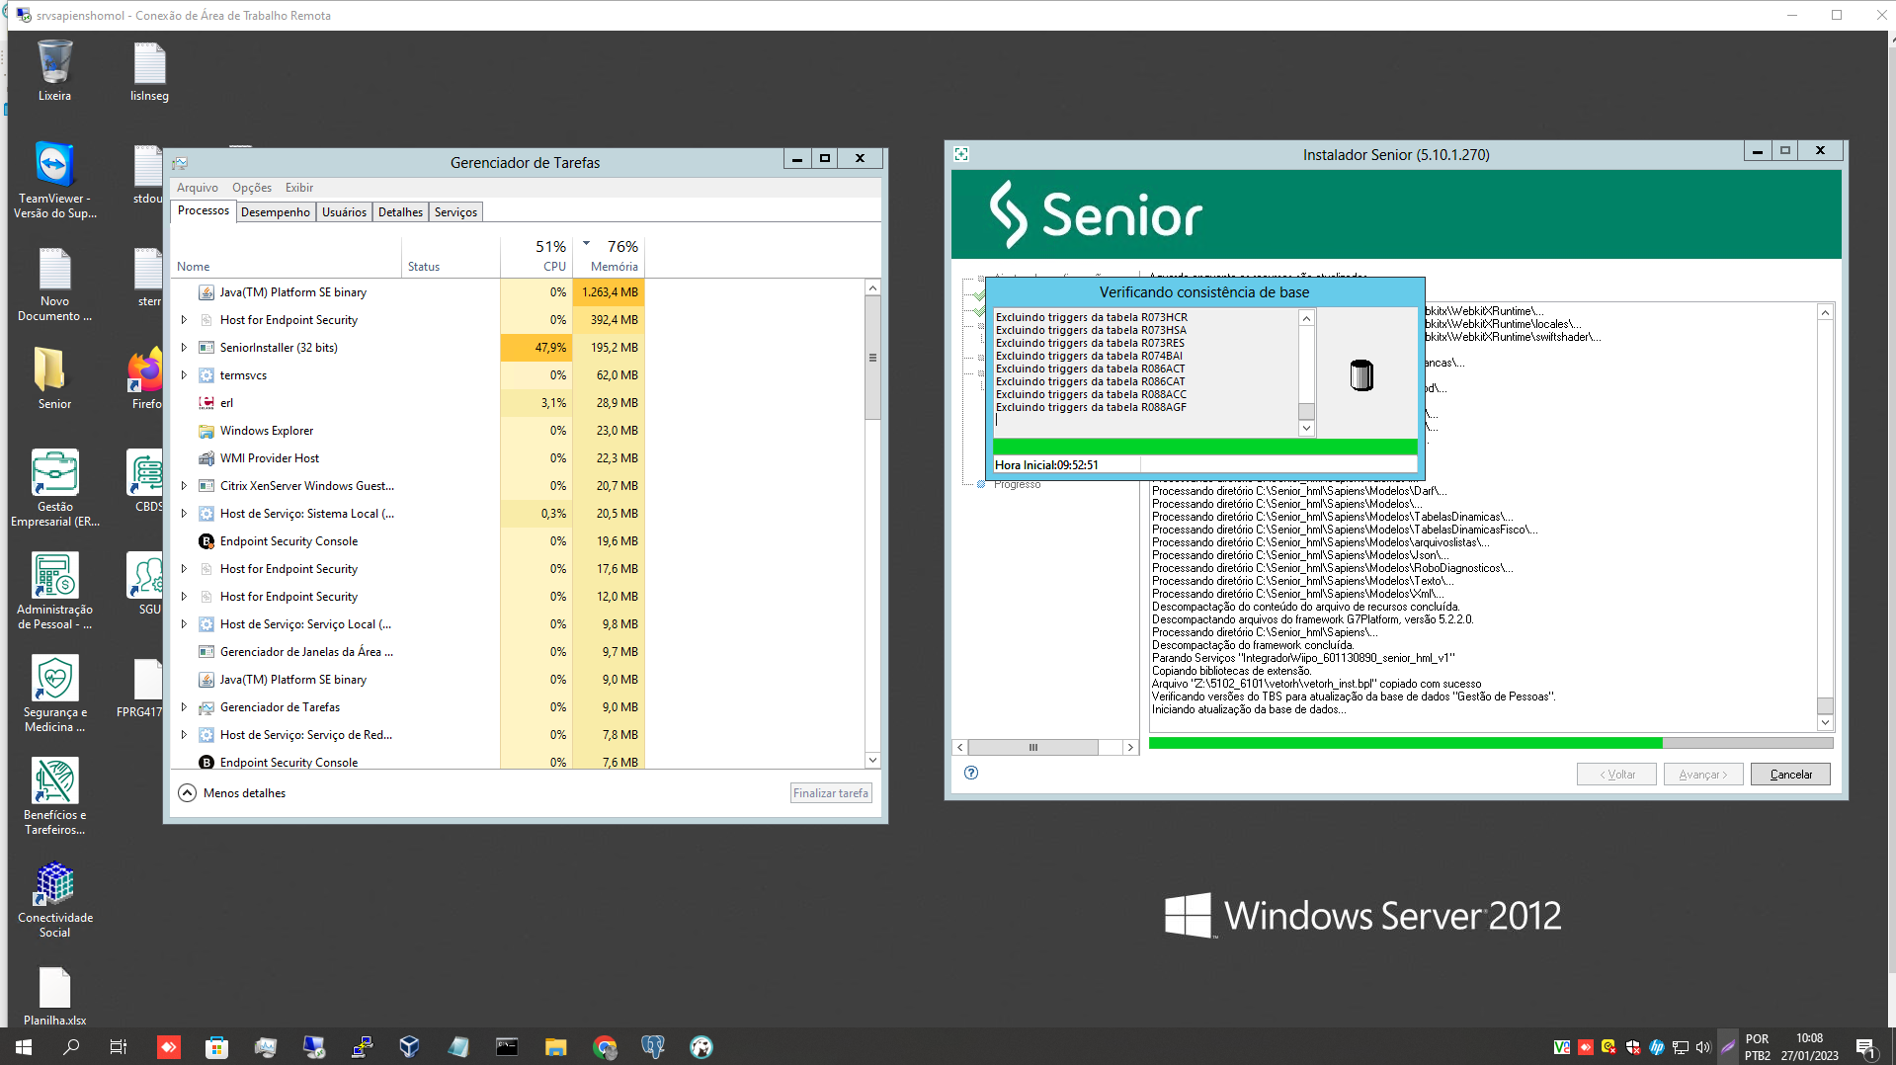Screen dimensions: 1896x1065
Task: Open Opções menu in Task Manager
Action: pyautogui.click(x=252, y=188)
